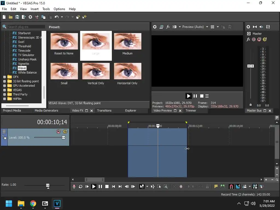Select the Zoom Edit Tool magnifier icon

pyautogui.click(x=165, y=186)
